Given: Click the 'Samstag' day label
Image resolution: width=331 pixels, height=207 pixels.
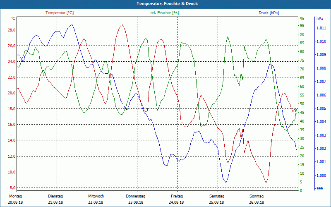Looking at the screenshot, I should click(x=217, y=196).
